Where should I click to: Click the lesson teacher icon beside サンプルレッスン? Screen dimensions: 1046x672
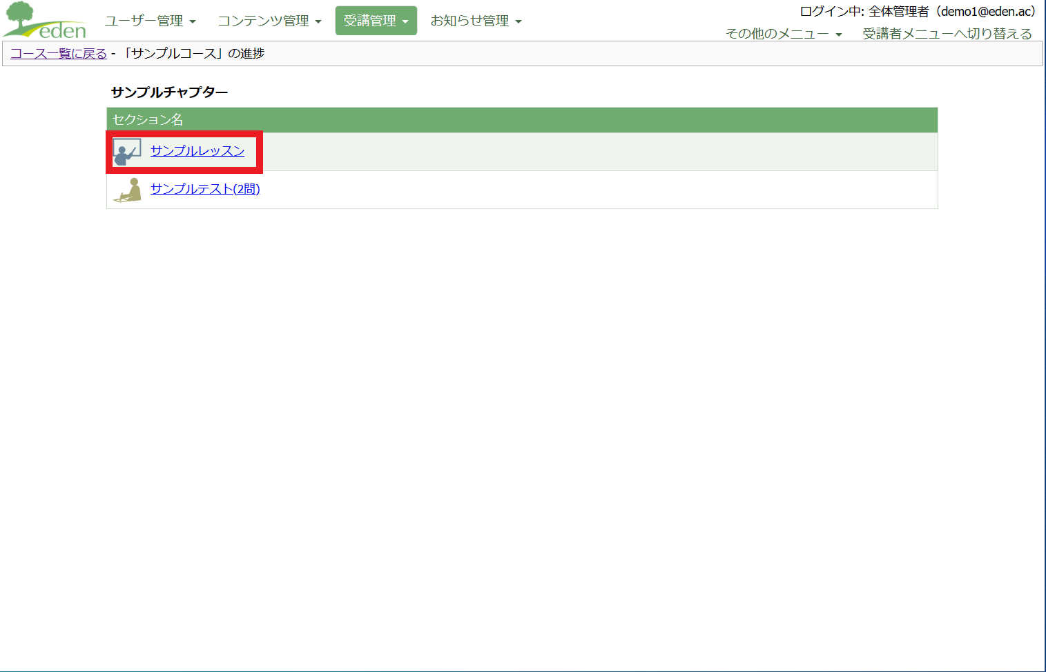point(127,152)
